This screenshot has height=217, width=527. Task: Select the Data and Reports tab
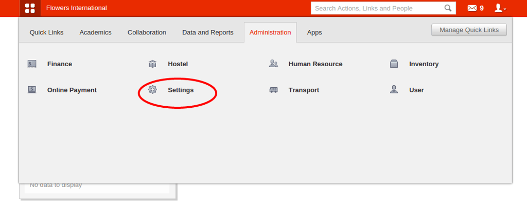coord(208,32)
